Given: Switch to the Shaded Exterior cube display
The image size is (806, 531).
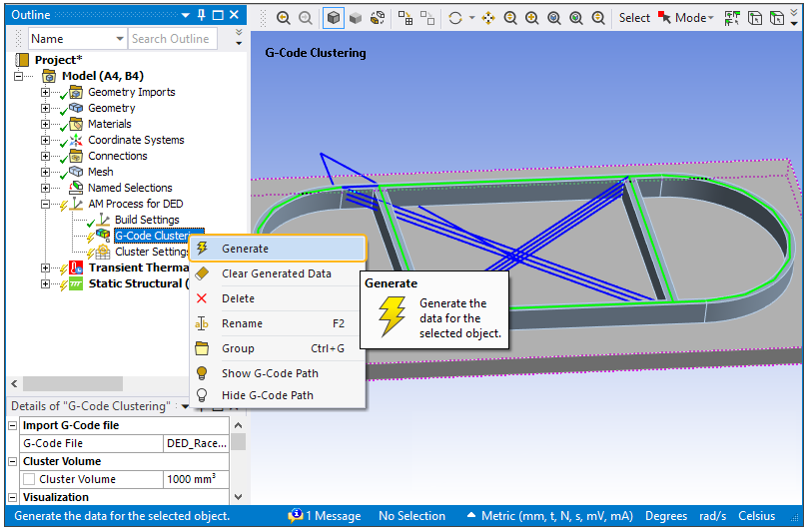Looking at the screenshot, I should [356, 18].
